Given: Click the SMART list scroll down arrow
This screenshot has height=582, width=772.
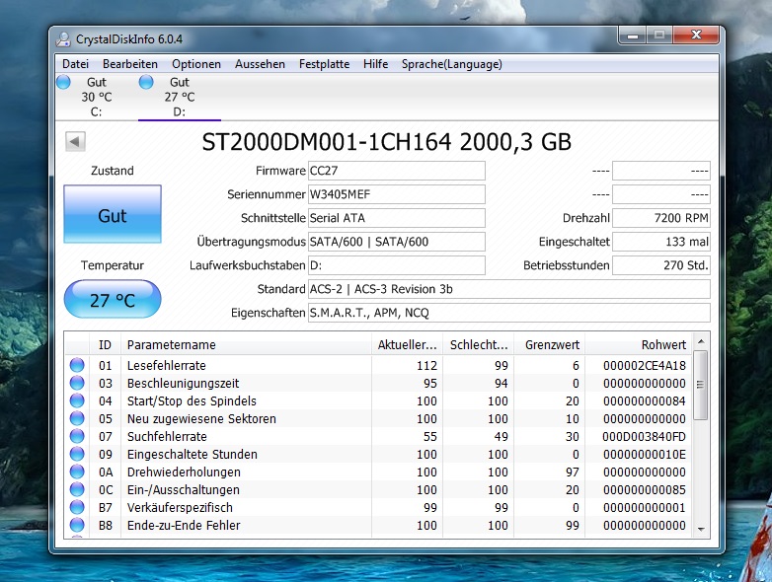Looking at the screenshot, I should pos(701,530).
